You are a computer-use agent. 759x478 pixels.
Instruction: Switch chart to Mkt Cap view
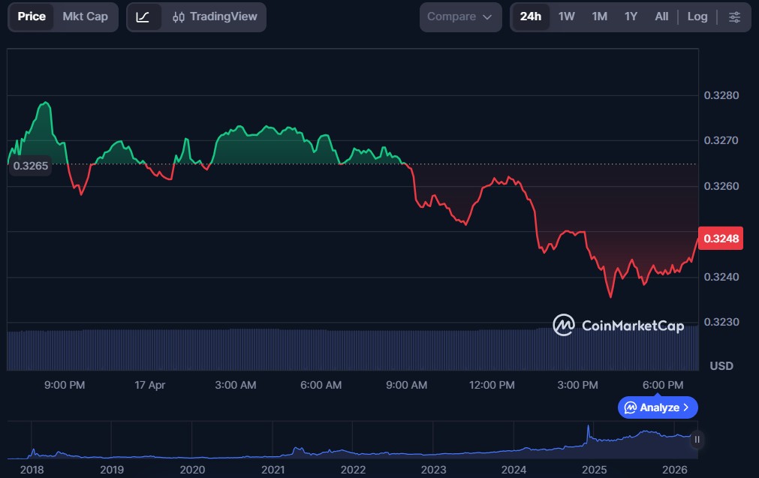85,17
